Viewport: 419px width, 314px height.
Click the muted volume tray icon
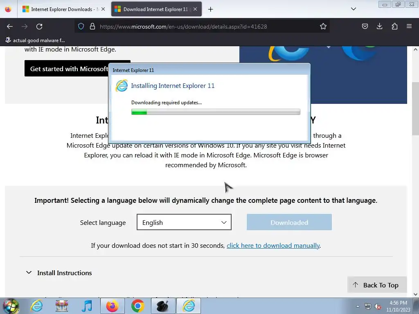click(x=378, y=306)
